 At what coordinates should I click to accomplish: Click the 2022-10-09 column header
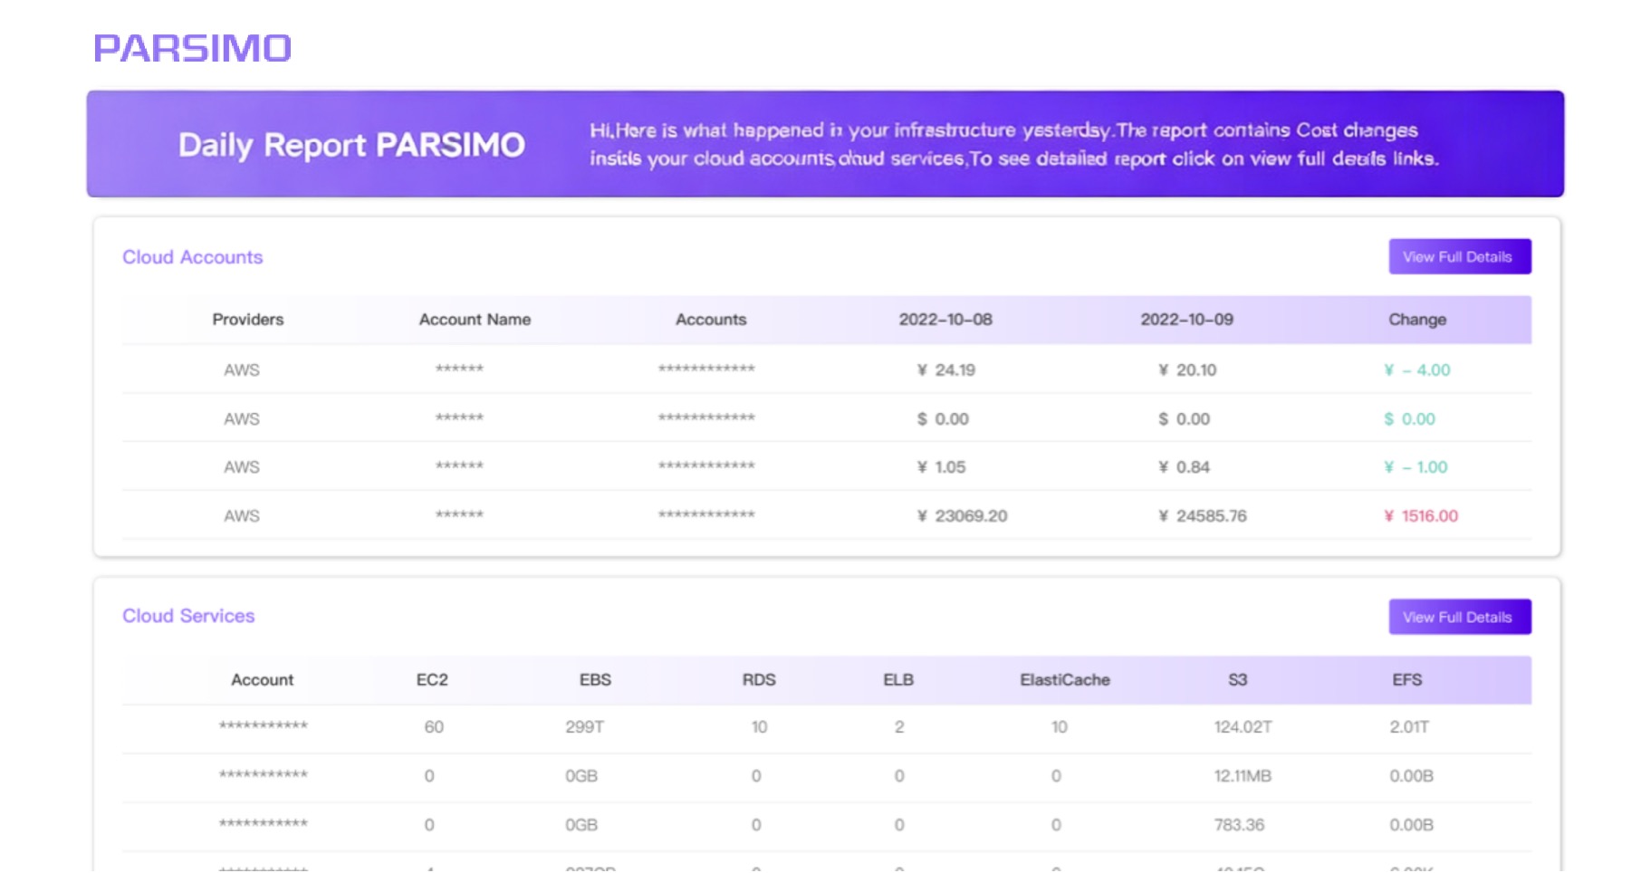pos(1186,320)
